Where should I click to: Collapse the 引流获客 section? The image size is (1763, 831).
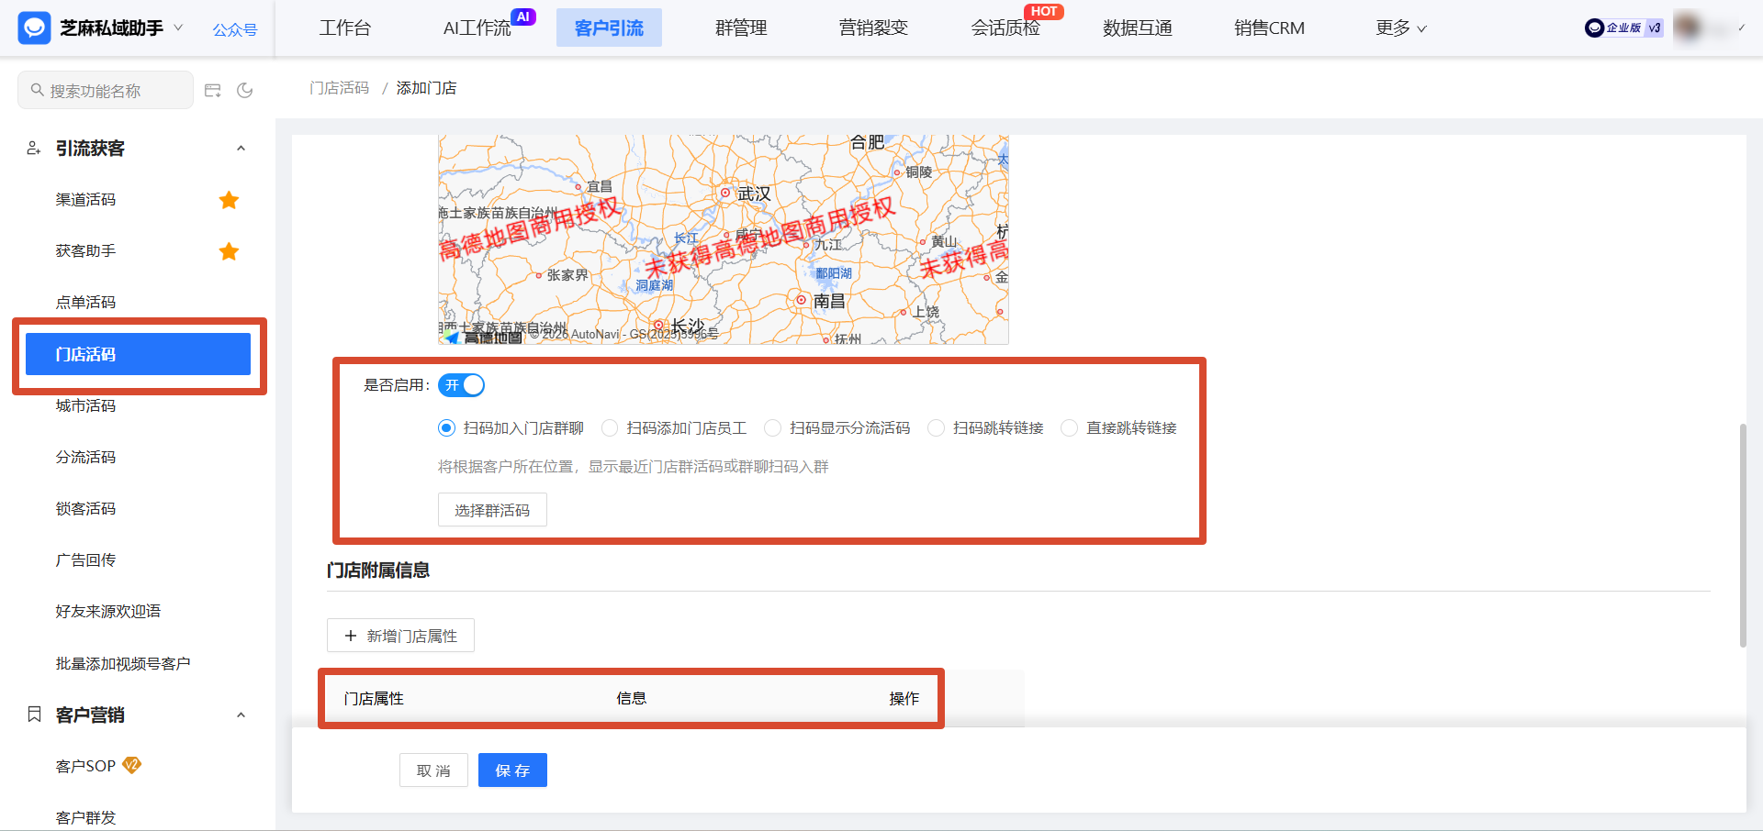[241, 149]
